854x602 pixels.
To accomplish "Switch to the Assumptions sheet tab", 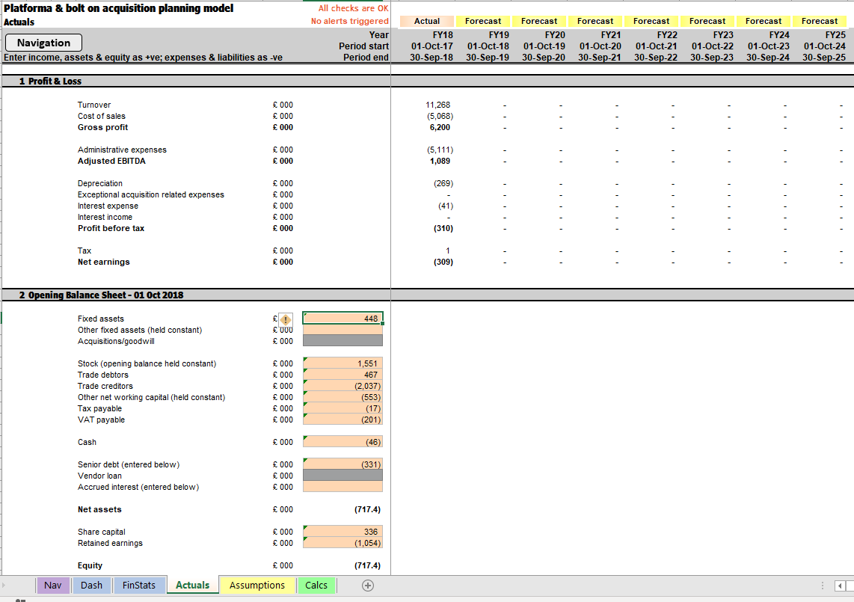I will pos(257,585).
